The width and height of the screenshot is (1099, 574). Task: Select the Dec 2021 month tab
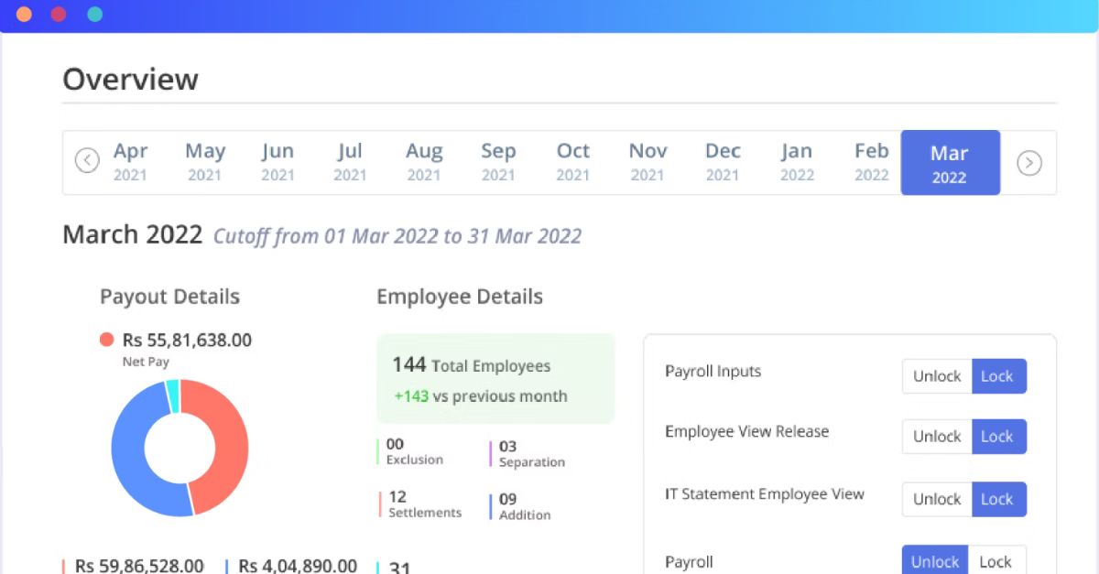click(723, 161)
